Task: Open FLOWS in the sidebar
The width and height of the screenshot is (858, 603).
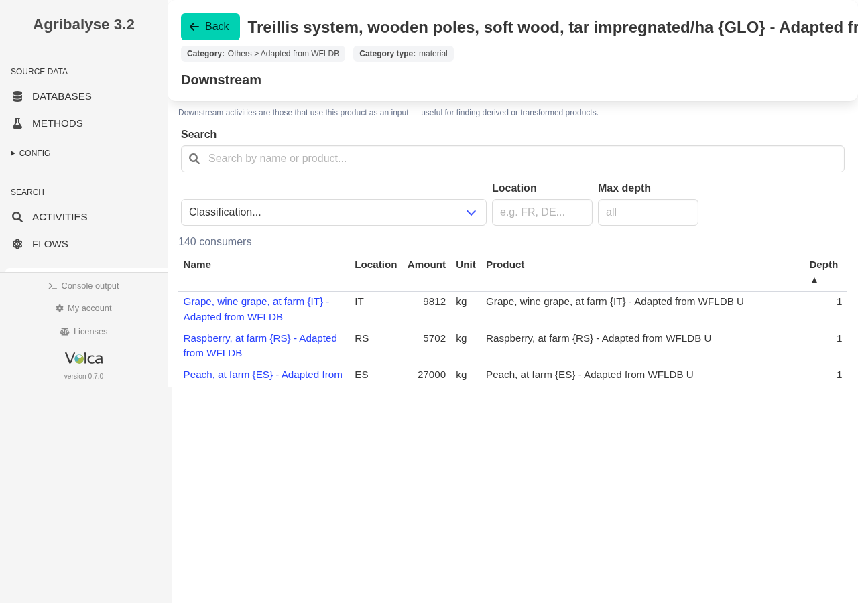Action: pyautogui.click(x=50, y=244)
